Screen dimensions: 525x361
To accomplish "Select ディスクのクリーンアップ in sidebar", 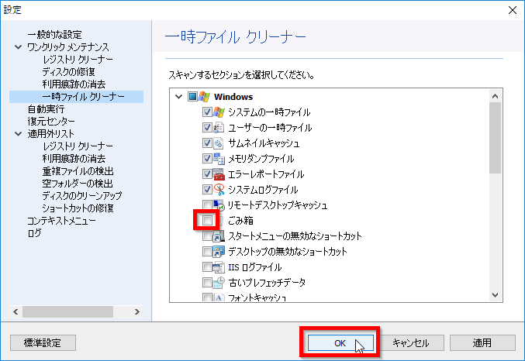I will pos(82,196).
